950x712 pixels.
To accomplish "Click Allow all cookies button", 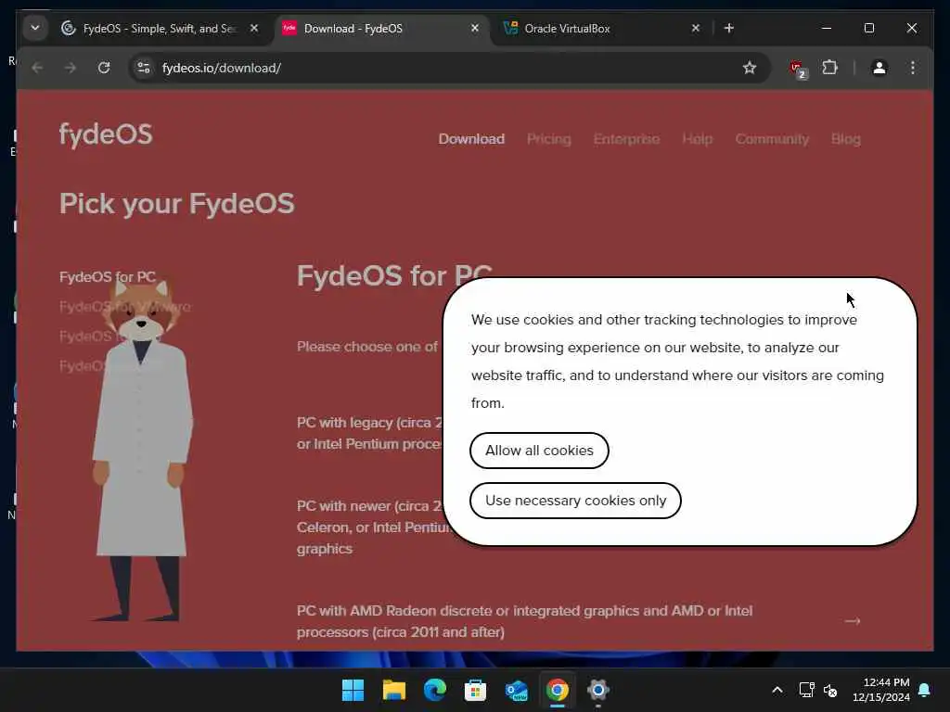I will 539,451.
